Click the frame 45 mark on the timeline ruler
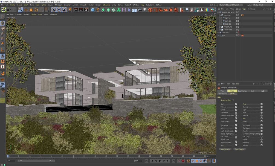The width and height of the screenshot is (275, 166). click(106, 156)
